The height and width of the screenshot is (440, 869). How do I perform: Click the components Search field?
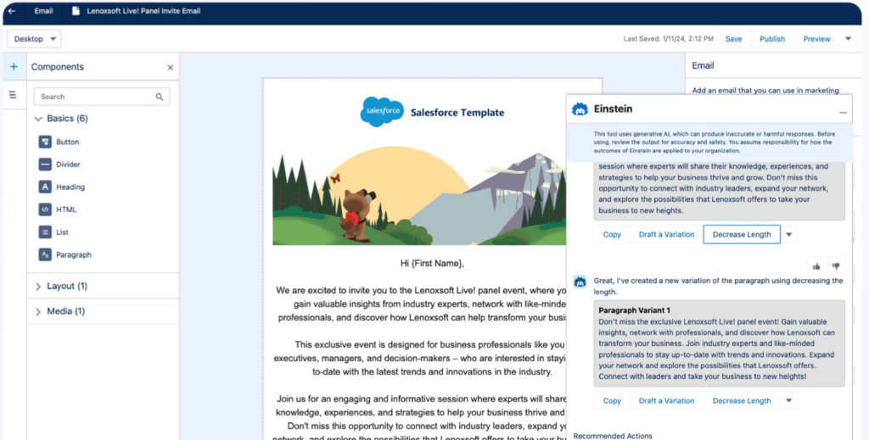coord(95,97)
